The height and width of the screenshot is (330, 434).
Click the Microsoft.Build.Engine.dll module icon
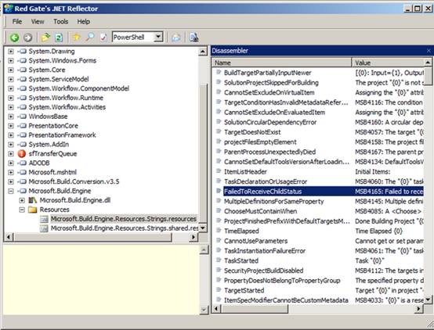(x=33, y=200)
